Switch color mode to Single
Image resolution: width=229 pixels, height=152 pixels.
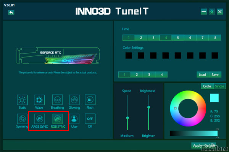tap(219, 86)
